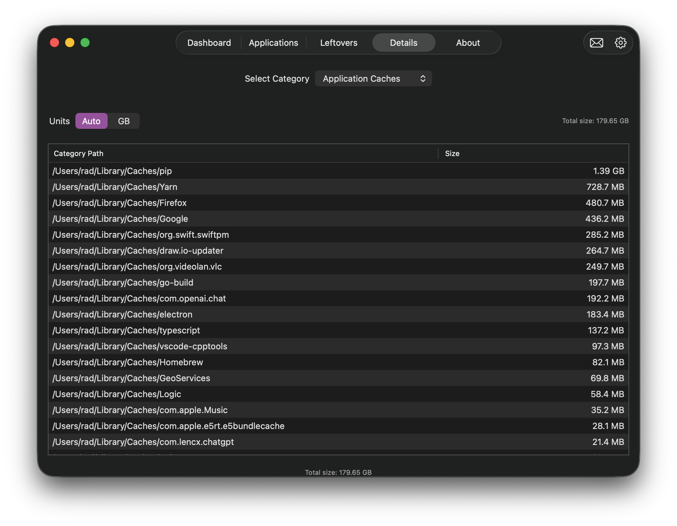This screenshot has height=526, width=677.
Task: Select the Caches/Logic row
Action: (x=338, y=394)
